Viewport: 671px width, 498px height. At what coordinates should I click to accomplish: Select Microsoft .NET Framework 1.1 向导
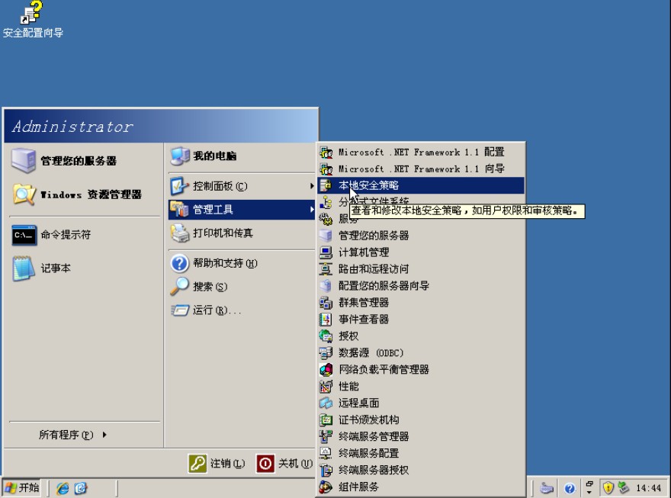click(421, 169)
